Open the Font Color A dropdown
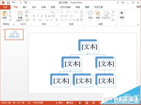The image size is (141, 105). click(x=35, y=20)
